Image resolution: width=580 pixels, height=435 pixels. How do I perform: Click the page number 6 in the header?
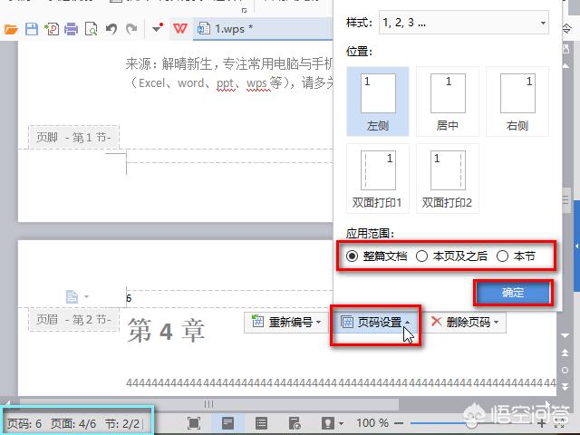click(129, 298)
